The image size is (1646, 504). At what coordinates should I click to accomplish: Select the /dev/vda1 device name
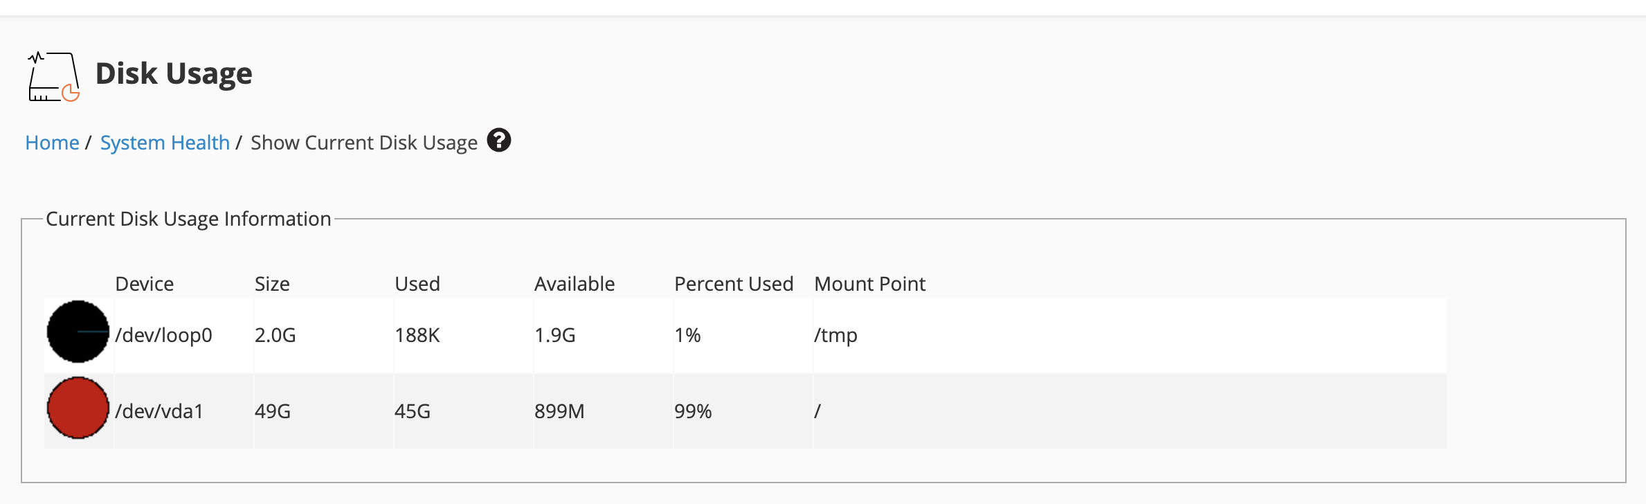pyautogui.click(x=159, y=411)
